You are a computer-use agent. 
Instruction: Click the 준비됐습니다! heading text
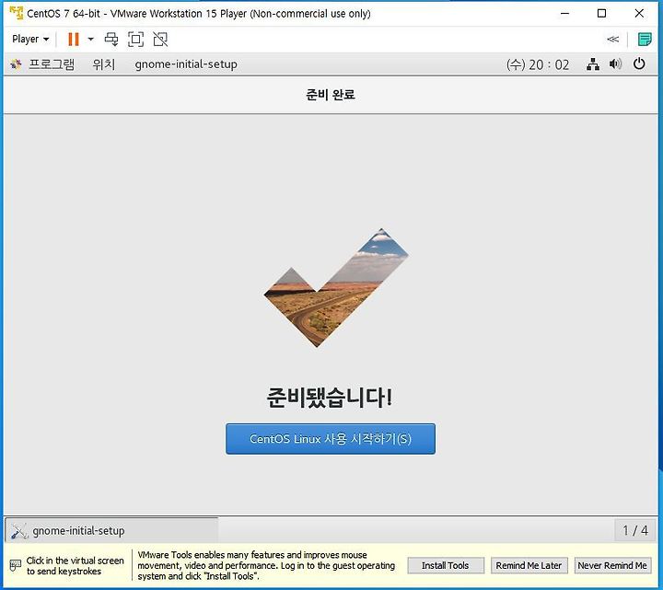point(330,398)
